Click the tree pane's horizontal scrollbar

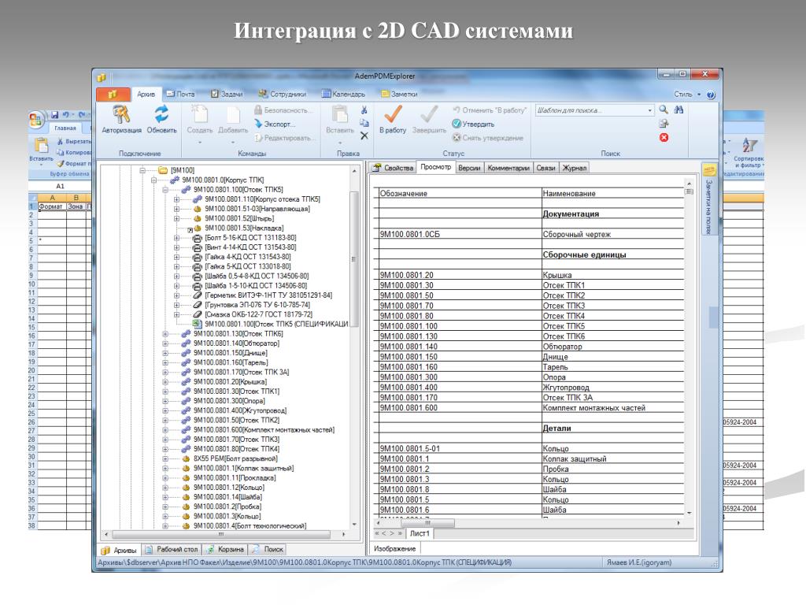[x=221, y=535]
